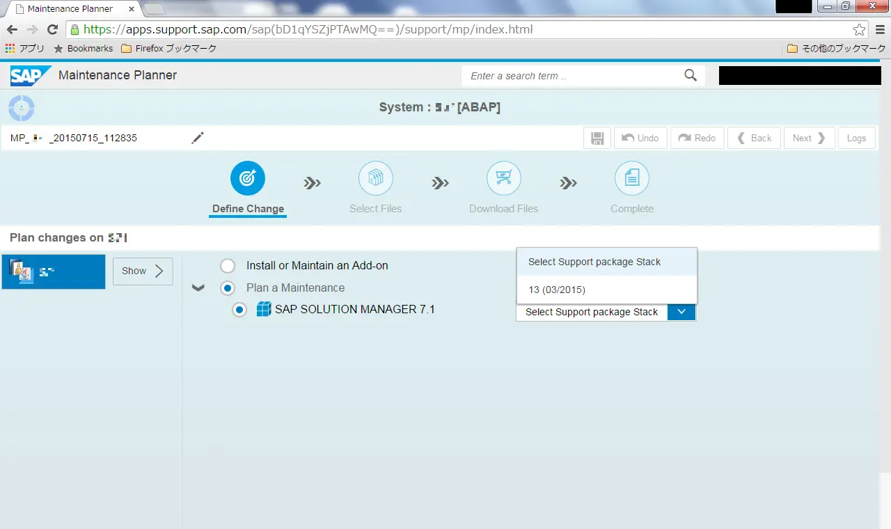Click the Define Change target step icon
The image size is (891, 529).
click(x=248, y=179)
